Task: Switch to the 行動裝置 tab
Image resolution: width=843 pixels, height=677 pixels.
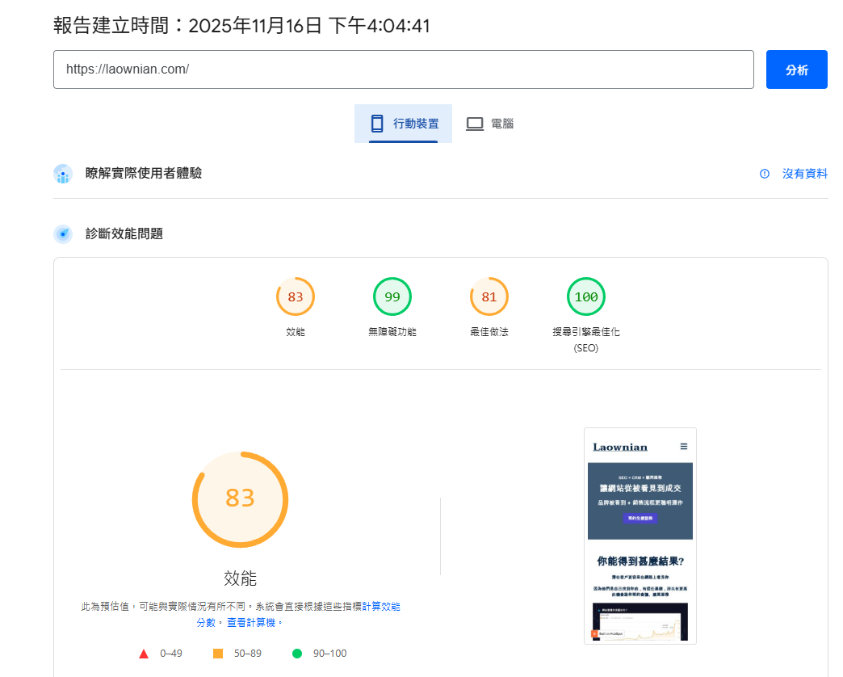Action: coord(404,123)
